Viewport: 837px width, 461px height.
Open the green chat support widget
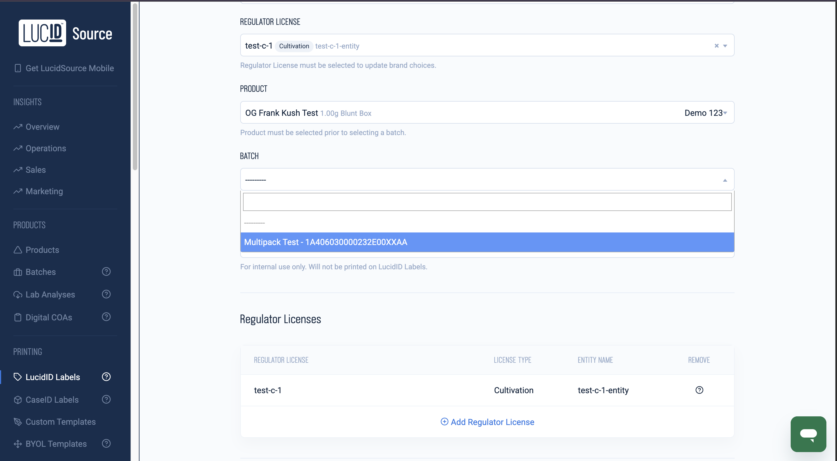point(808,434)
